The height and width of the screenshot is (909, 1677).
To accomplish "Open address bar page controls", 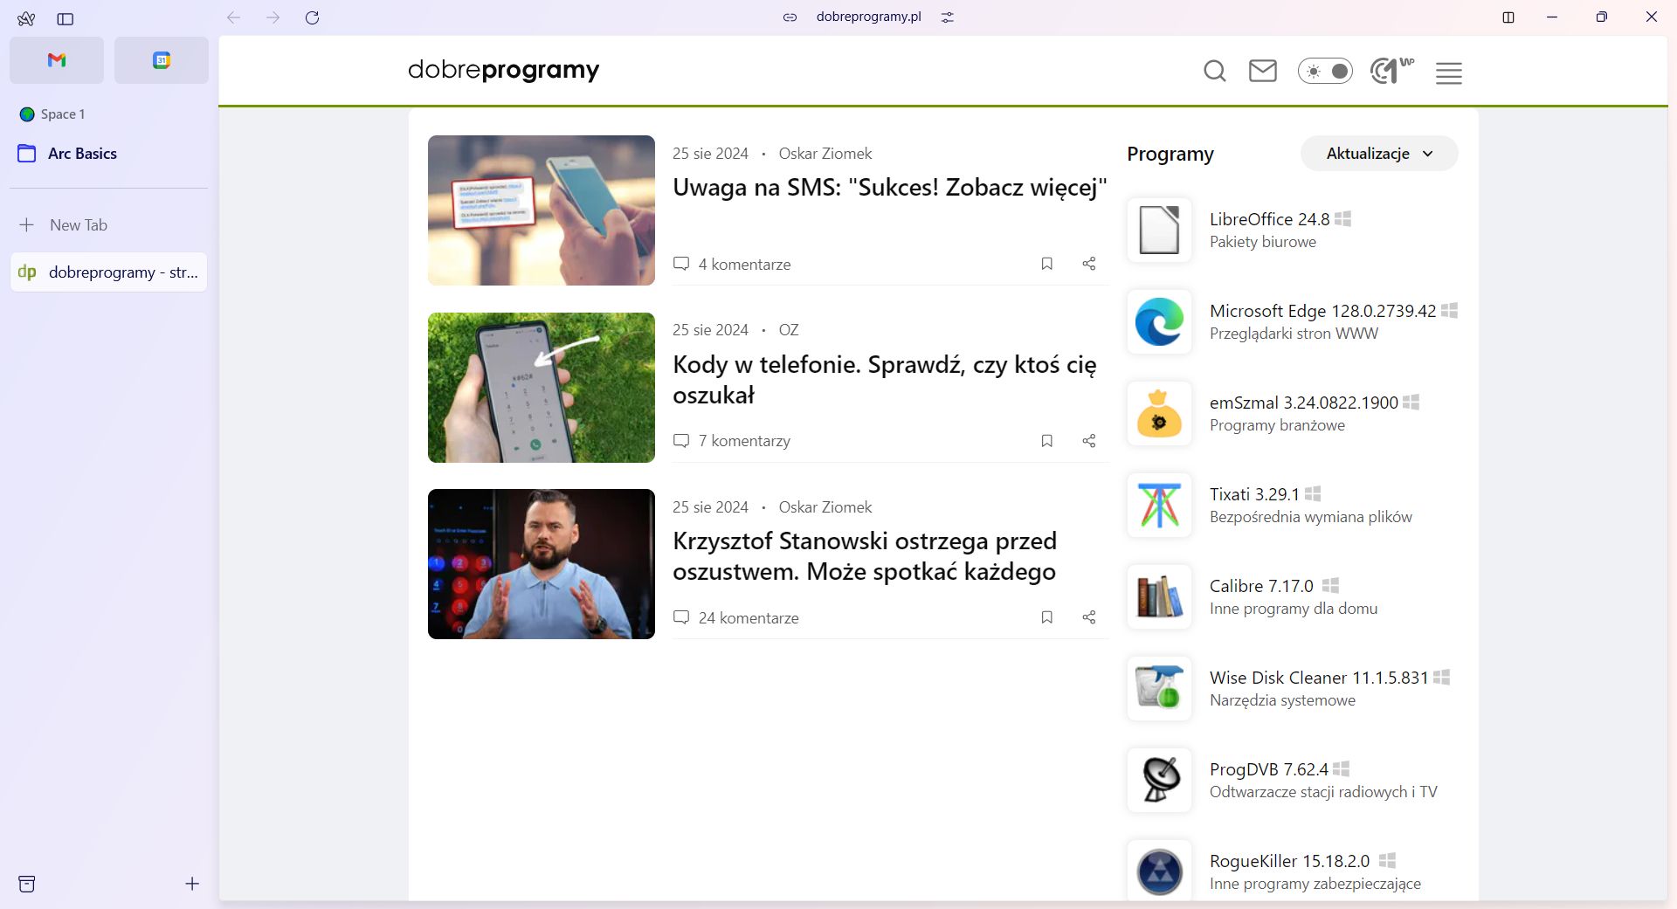I will coord(948,17).
